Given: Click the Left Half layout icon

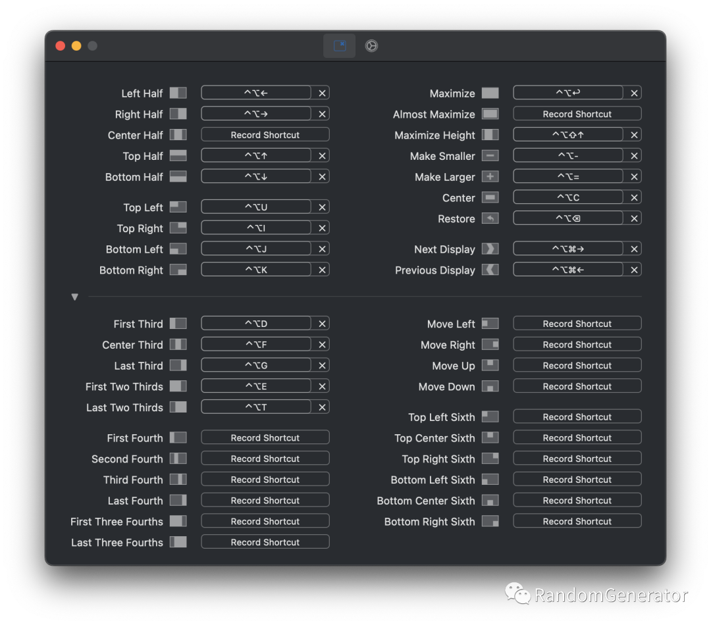Looking at the screenshot, I should [178, 93].
